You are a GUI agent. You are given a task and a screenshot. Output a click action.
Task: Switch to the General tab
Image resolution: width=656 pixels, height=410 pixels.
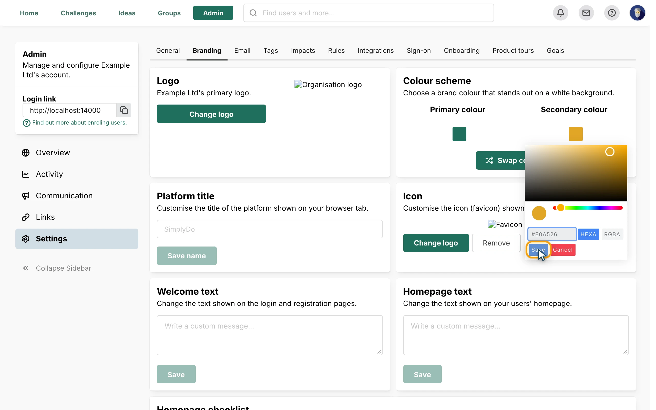168,50
